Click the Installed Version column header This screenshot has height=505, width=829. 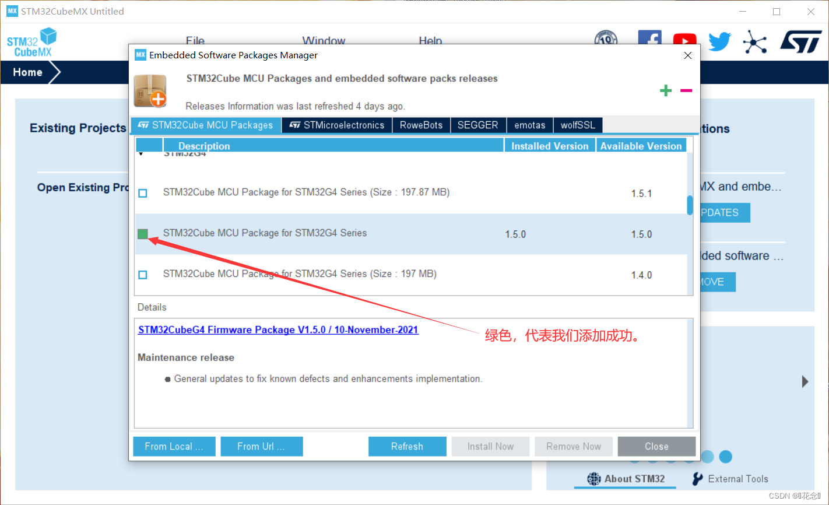[550, 146]
